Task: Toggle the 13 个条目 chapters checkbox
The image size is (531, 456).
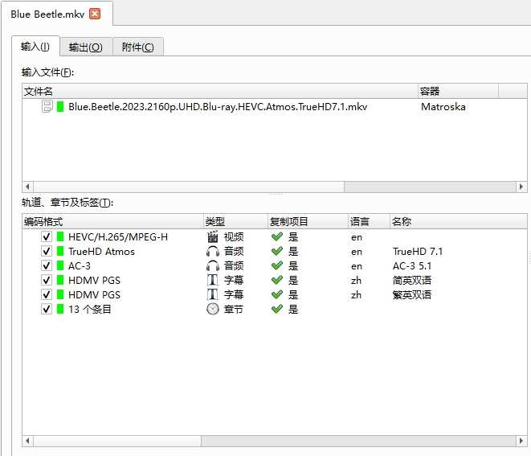Action: [47, 309]
